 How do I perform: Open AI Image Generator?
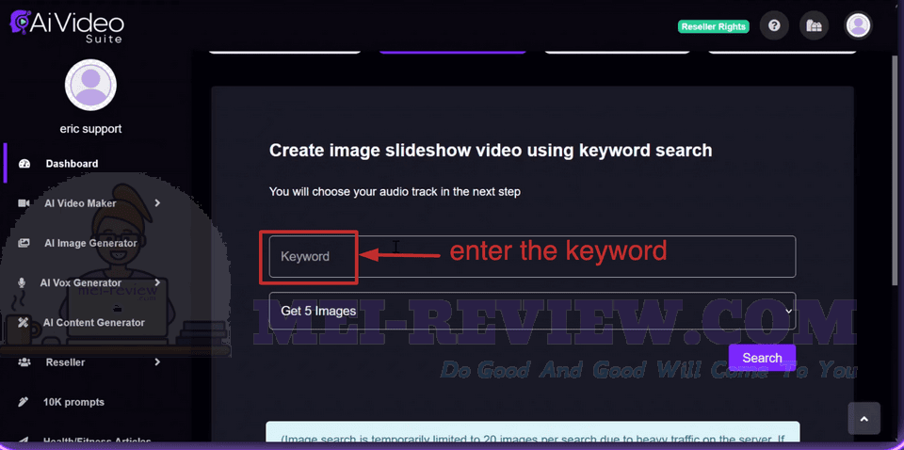pyautogui.click(x=90, y=243)
